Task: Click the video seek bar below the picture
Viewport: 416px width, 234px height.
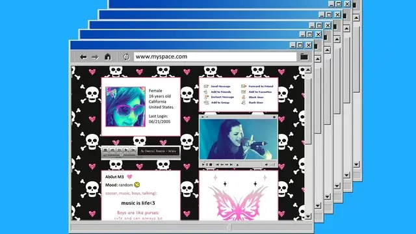Action: (239, 161)
